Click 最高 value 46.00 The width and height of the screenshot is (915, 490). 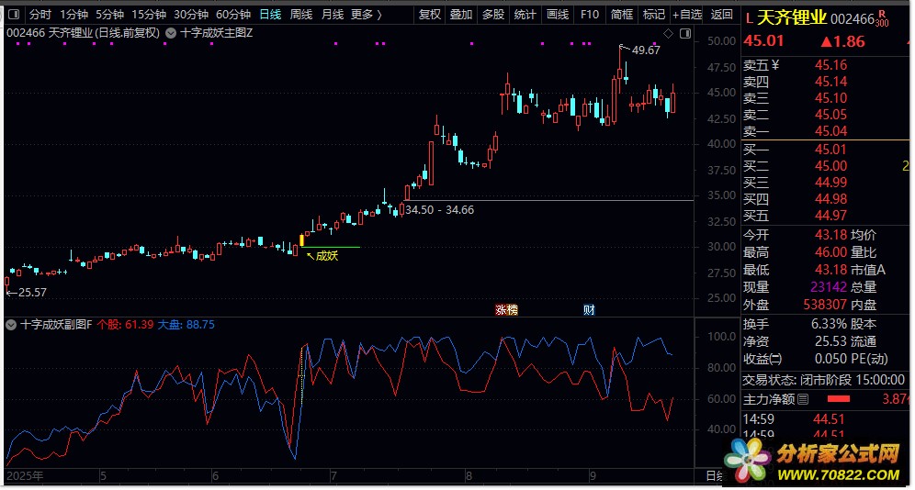coord(830,252)
